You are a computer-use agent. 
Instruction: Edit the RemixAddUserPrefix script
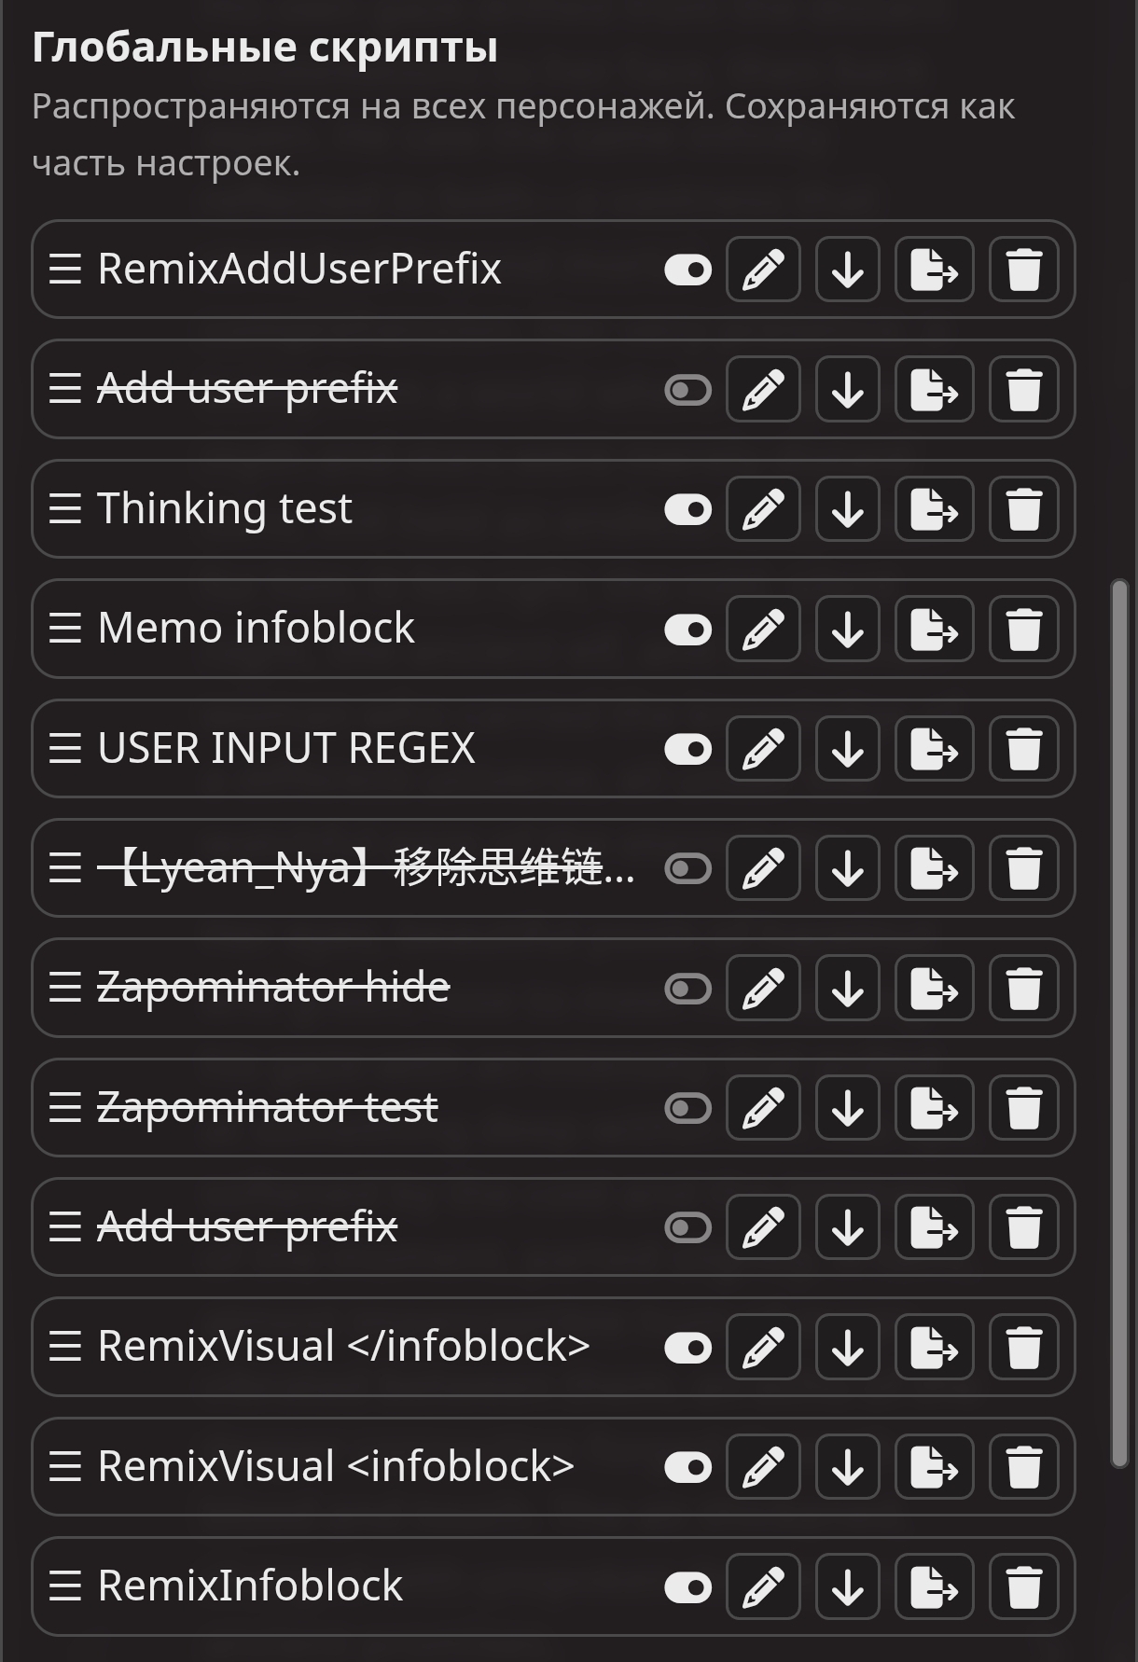pyautogui.click(x=763, y=270)
